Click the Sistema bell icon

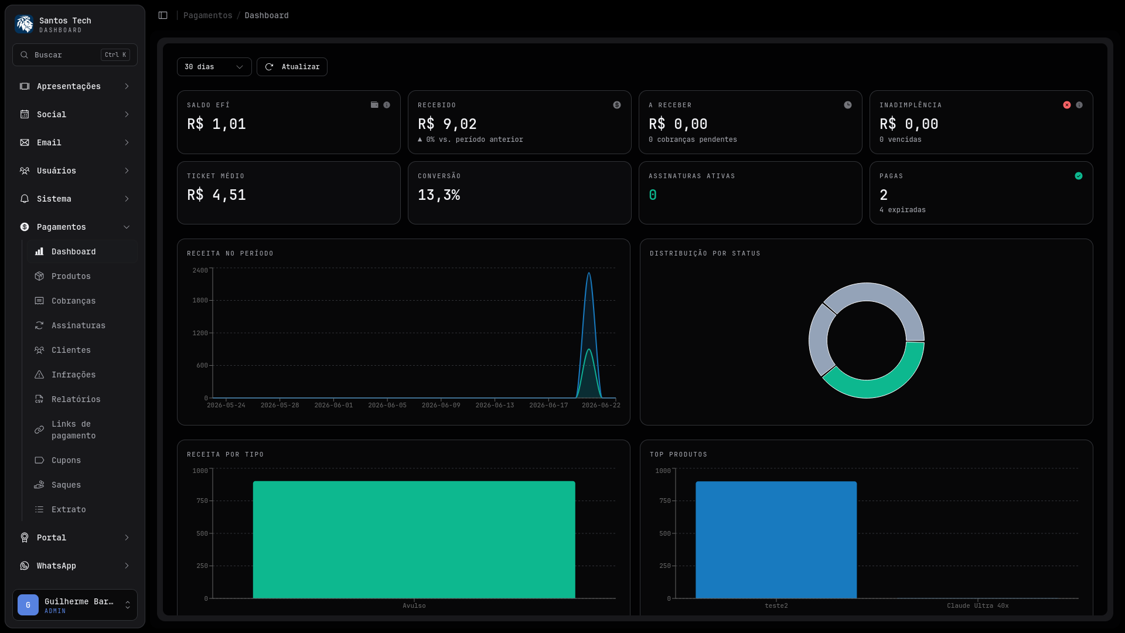[x=25, y=199]
